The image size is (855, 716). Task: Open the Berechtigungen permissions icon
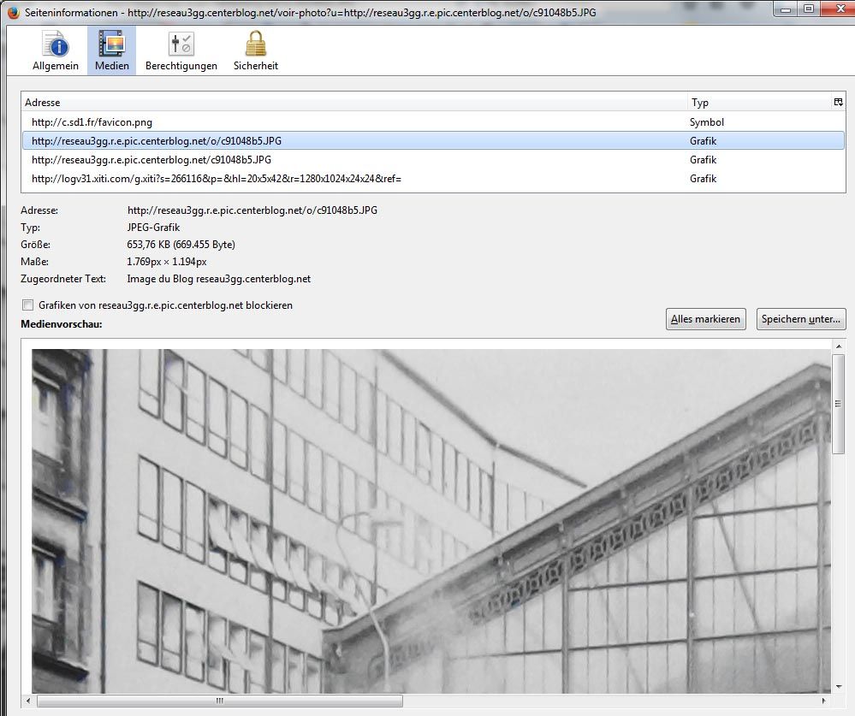[181, 44]
